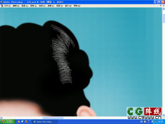Click the document icon left of 文件 menu
This screenshot has width=165, height=124.
click(2, 6)
